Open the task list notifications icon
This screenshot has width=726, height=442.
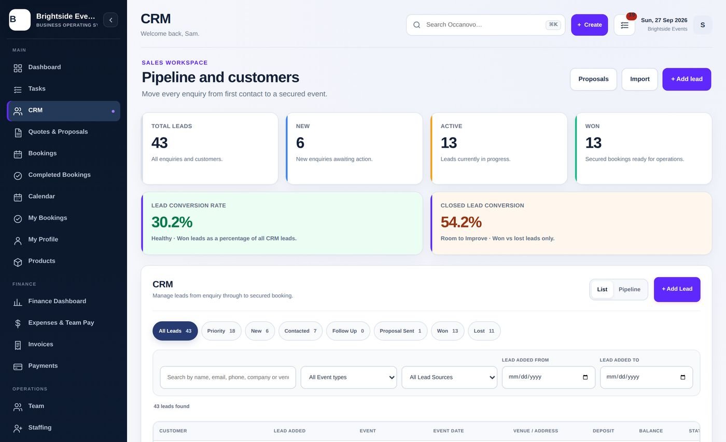tap(624, 25)
